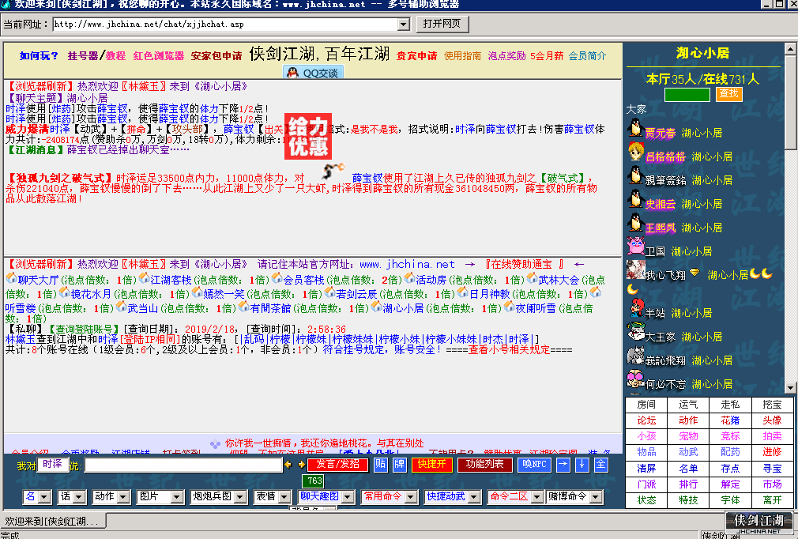
Task: Click the right-arrow blue button
Action: point(563,465)
